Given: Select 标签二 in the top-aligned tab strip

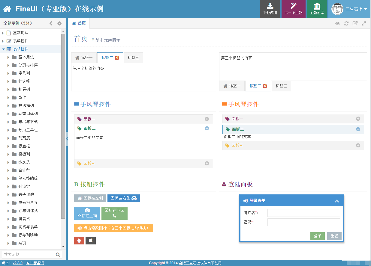Looking at the screenshot, I should [x=110, y=58].
